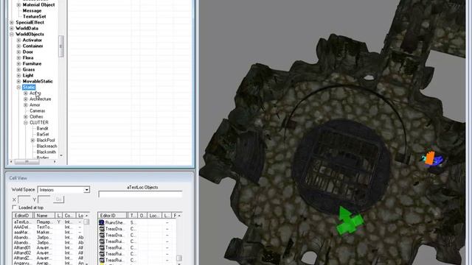The width and height of the screenshot is (472, 265).
Task: Expand the Armor subfolder
Action: [x=26, y=105]
